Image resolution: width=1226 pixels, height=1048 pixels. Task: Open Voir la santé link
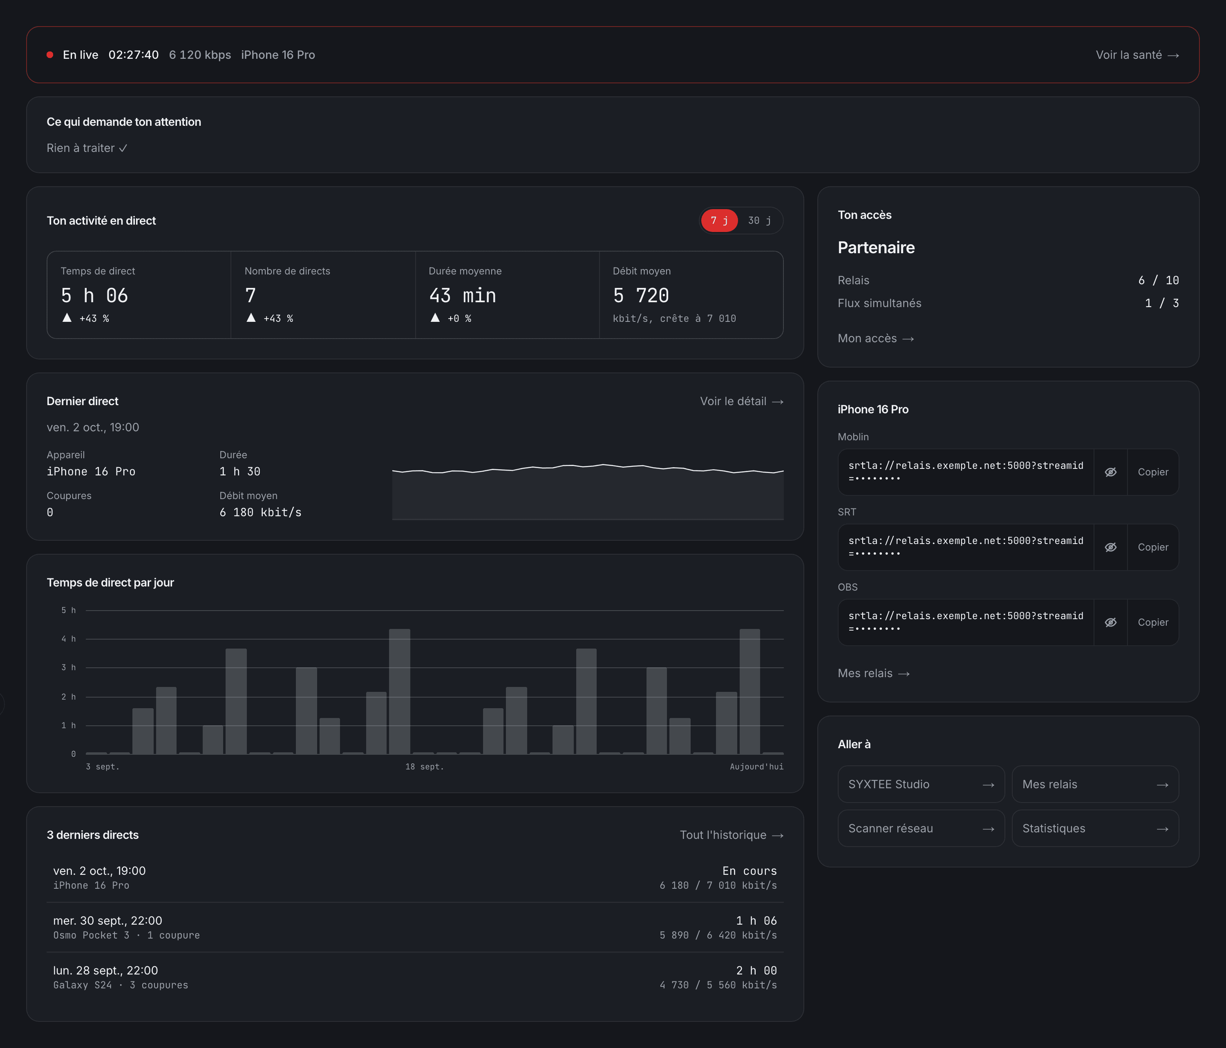[x=1137, y=55]
